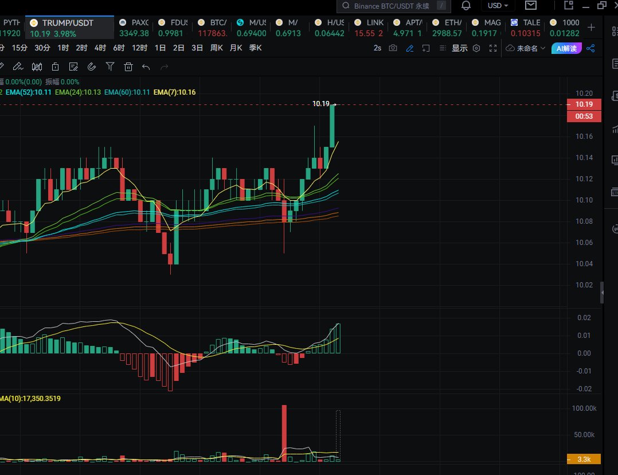Switch to the ETH symbol tab
The height and width of the screenshot is (475, 618).
(447, 28)
